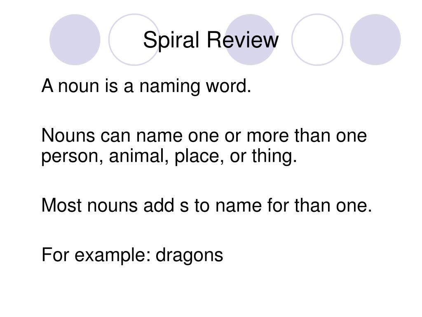Click the word 'Spiral' in the title
The image size is (422, 317).
(171, 40)
